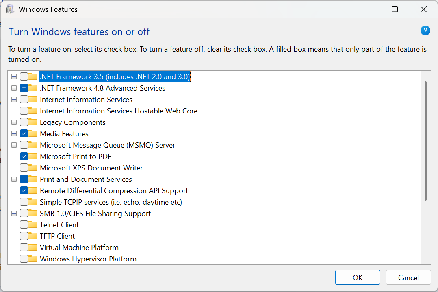
Task: Expand SMB 1.0/CIFS File Sharing Support
Action: point(14,213)
